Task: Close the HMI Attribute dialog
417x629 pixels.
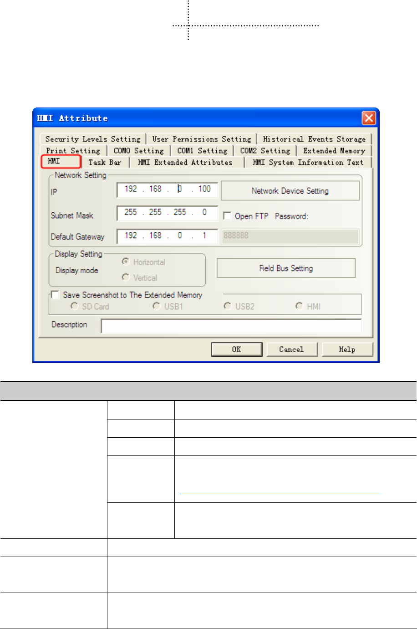Action: click(369, 118)
